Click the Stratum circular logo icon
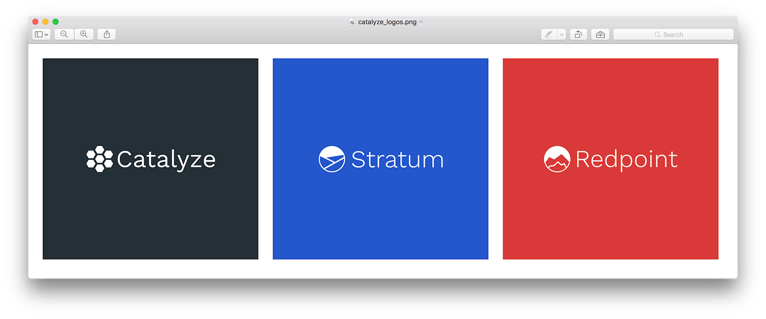 pyautogui.click(x=332, y=159)
